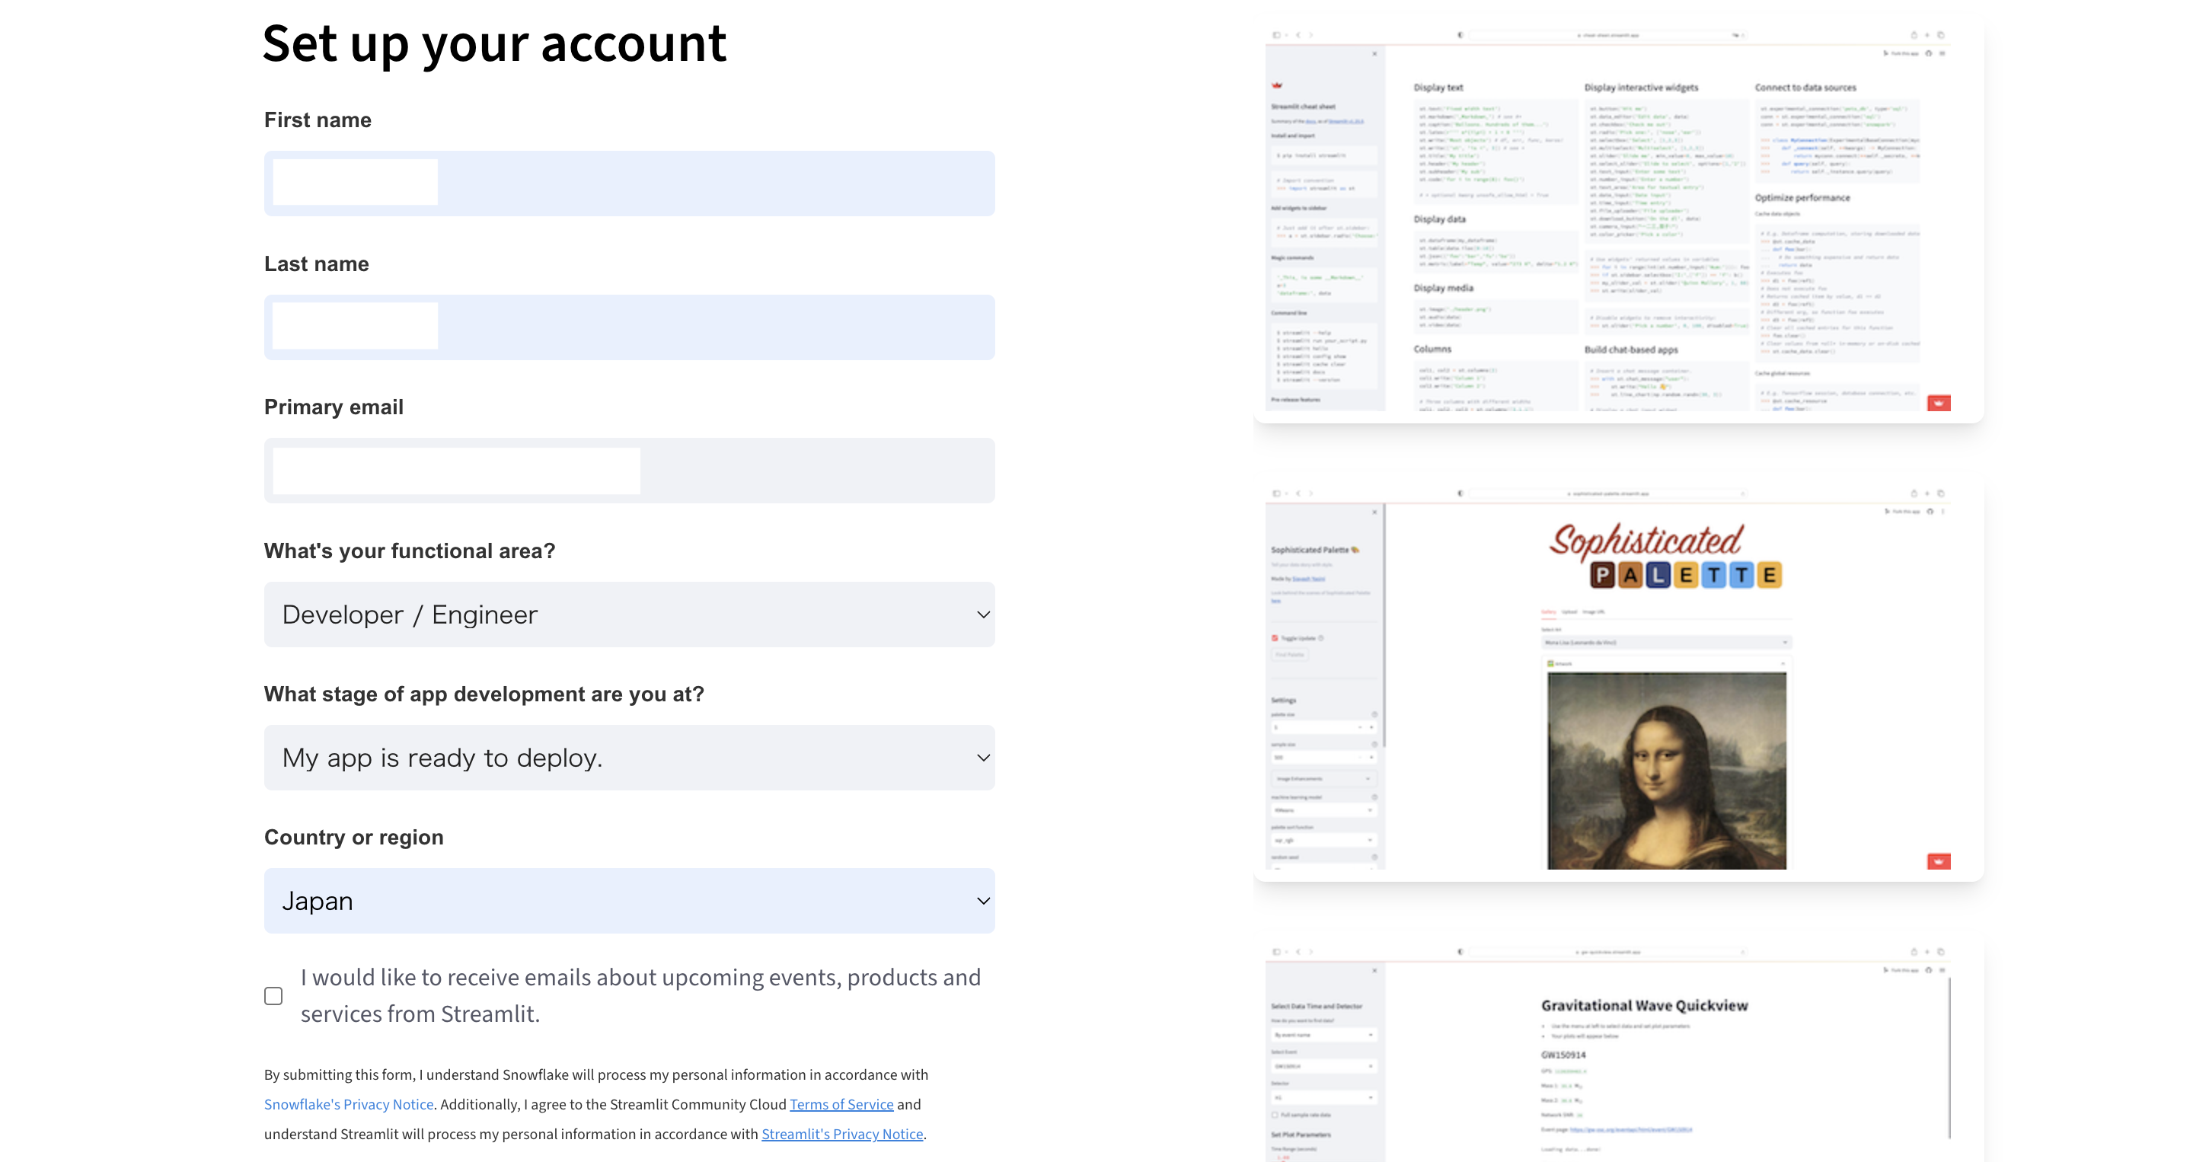Check the box to receive Streamlit emails

click(273, 995)
